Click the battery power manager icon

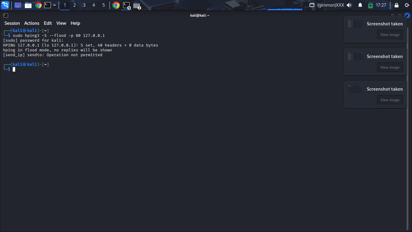point(370,5)
